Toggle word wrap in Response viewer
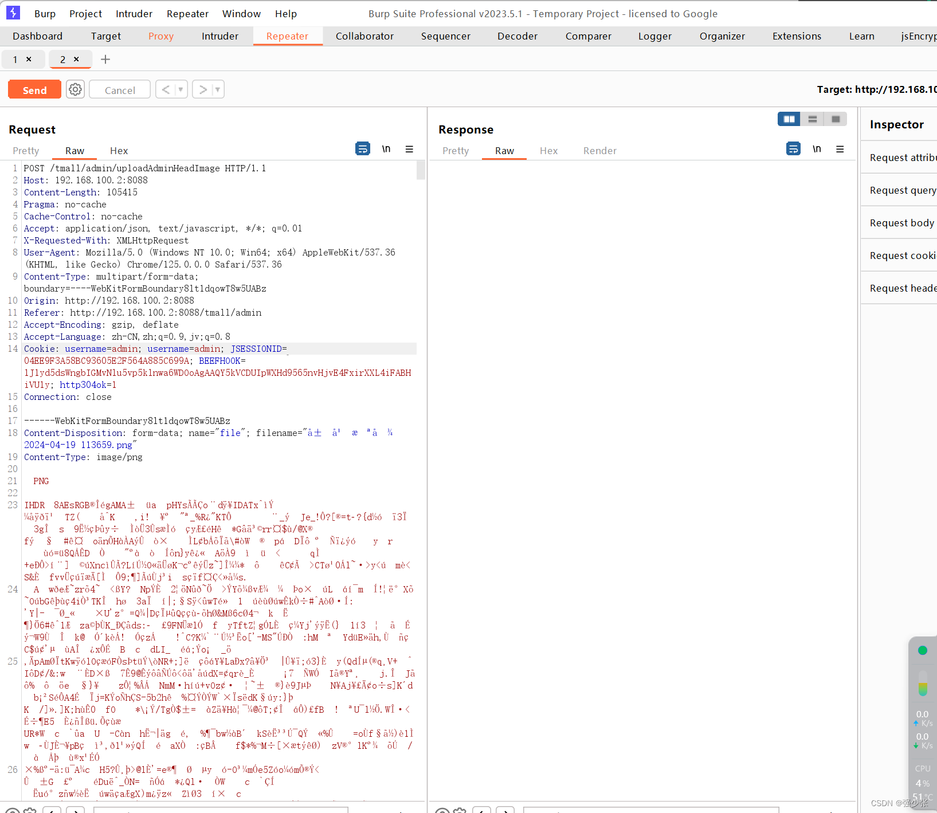 793,149
